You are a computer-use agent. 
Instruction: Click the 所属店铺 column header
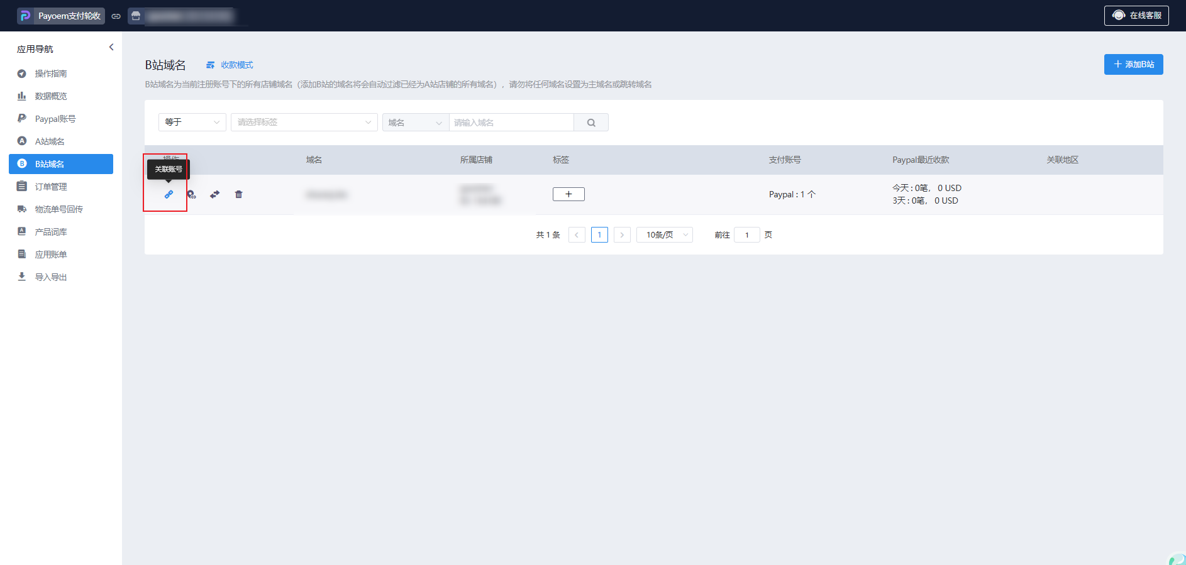pyautogui.click(x=476, y=160)
